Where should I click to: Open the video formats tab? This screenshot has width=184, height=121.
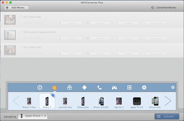(x=129, y=87)
